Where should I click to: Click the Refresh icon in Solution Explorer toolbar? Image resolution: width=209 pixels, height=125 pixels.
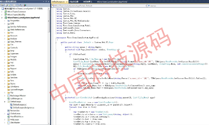pyautogui.click(x=9, y=5)
